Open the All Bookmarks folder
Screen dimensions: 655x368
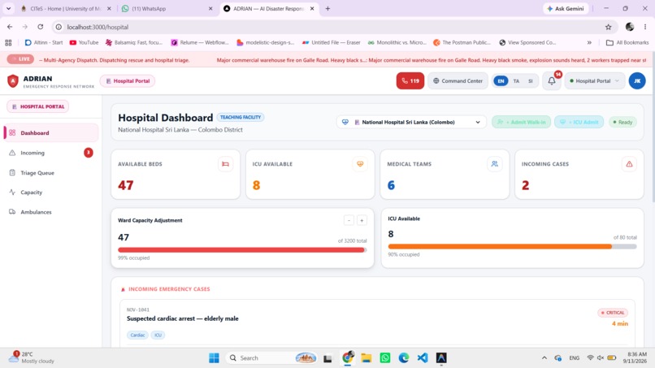627,42
